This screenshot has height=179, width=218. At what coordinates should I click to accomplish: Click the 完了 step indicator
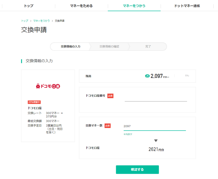tap(148, 46)
